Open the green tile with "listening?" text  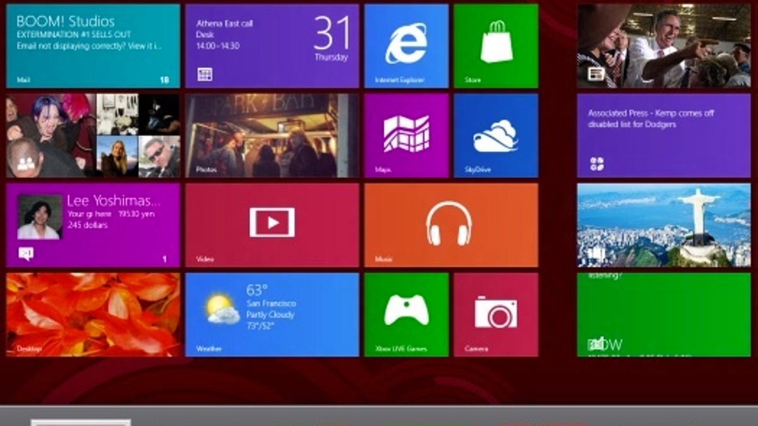tap(663, 314)
